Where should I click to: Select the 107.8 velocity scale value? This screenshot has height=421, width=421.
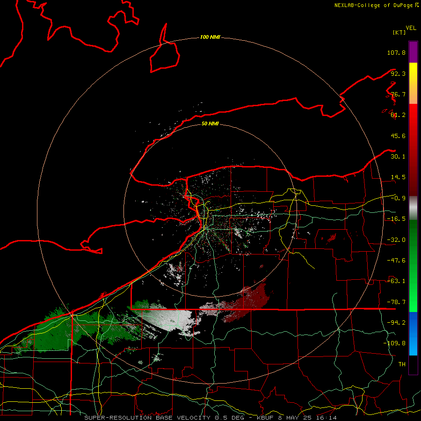pyautogui.click(x=396, y=52)
